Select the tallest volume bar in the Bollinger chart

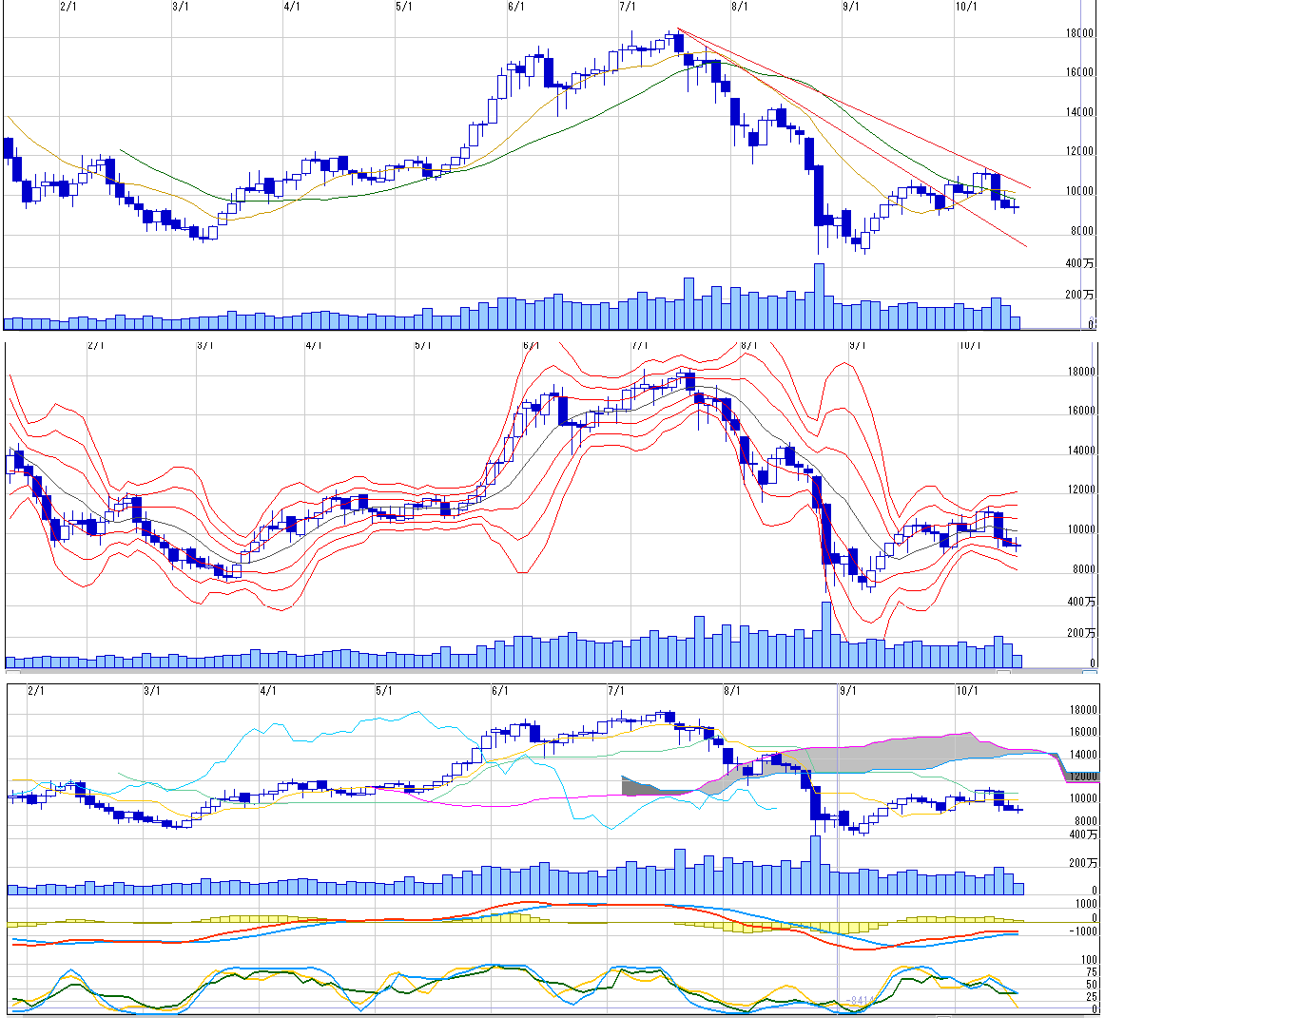[x=826, y=634]
